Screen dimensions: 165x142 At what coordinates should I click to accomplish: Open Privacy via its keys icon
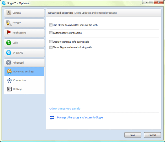coord(9,23)
